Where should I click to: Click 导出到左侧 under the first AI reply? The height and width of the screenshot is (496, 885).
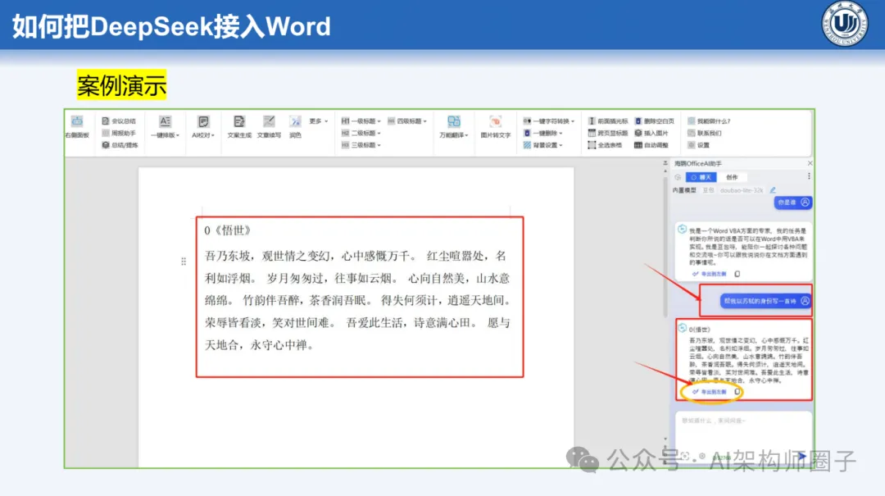710,274
